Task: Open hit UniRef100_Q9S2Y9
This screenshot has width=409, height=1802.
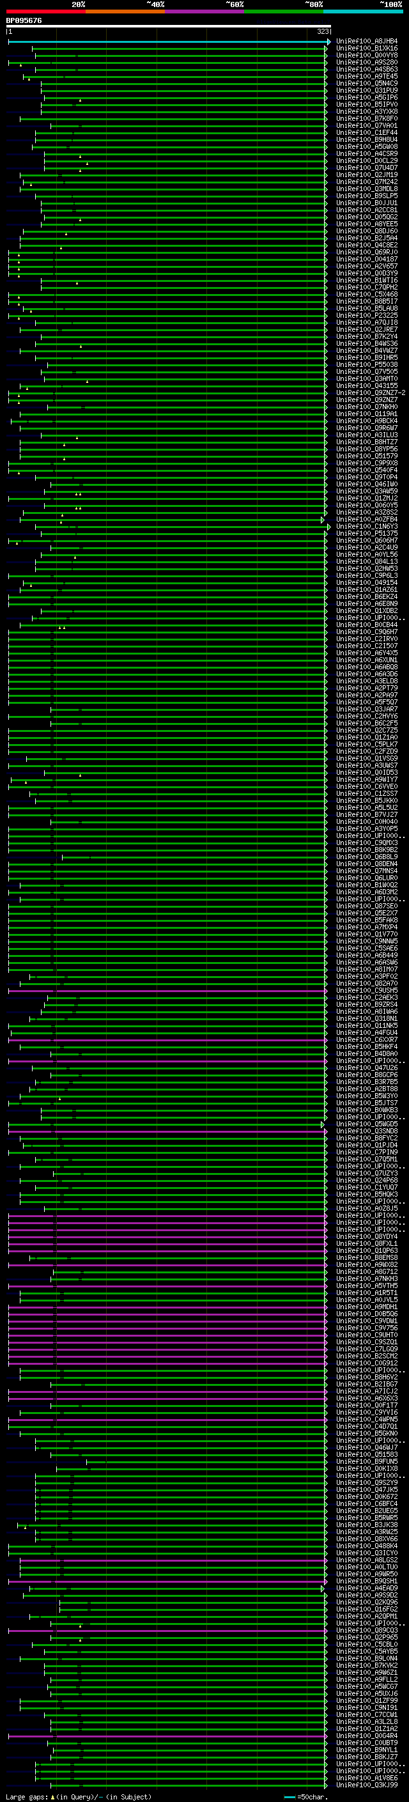Action: point(367,1482)
